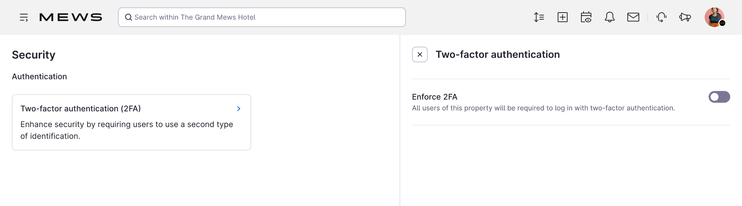Open the user profile avatar

(715, 17)
